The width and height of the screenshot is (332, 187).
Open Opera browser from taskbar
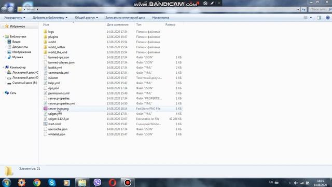113,182
